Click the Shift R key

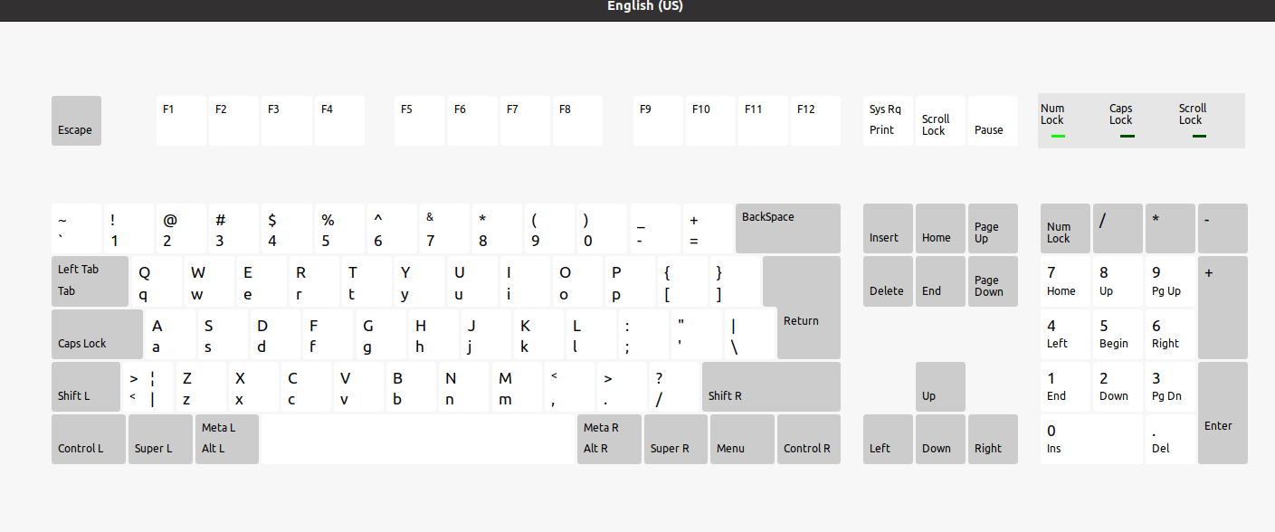[771, 386]
